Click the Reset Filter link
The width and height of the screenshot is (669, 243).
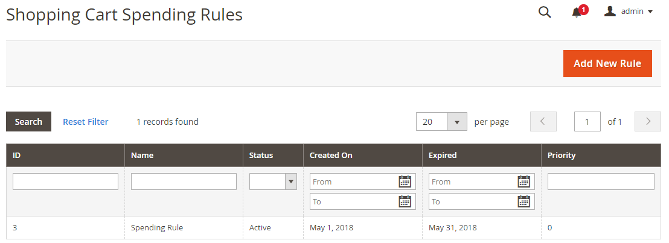[x=86, y=122]
